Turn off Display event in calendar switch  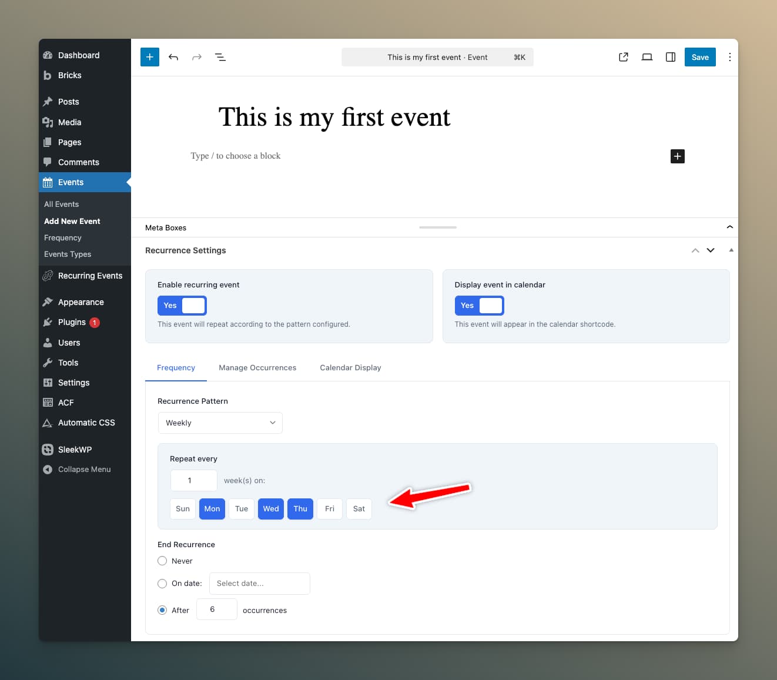(479, 306)
